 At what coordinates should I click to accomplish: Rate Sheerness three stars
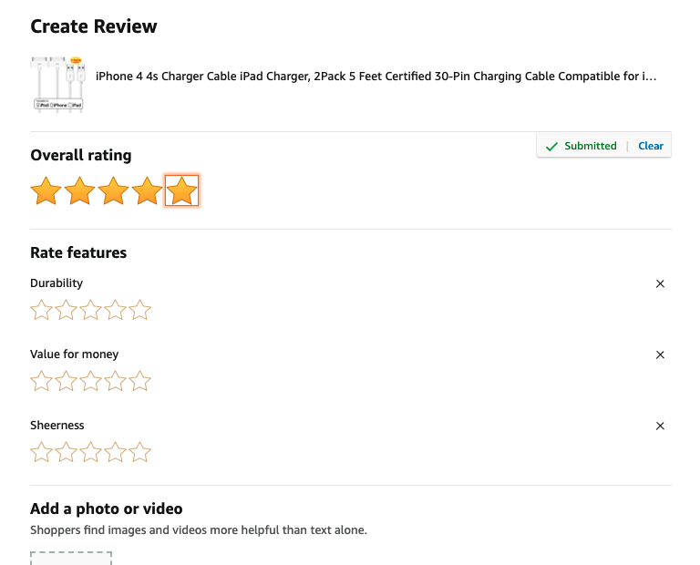(x=90, y=453)
